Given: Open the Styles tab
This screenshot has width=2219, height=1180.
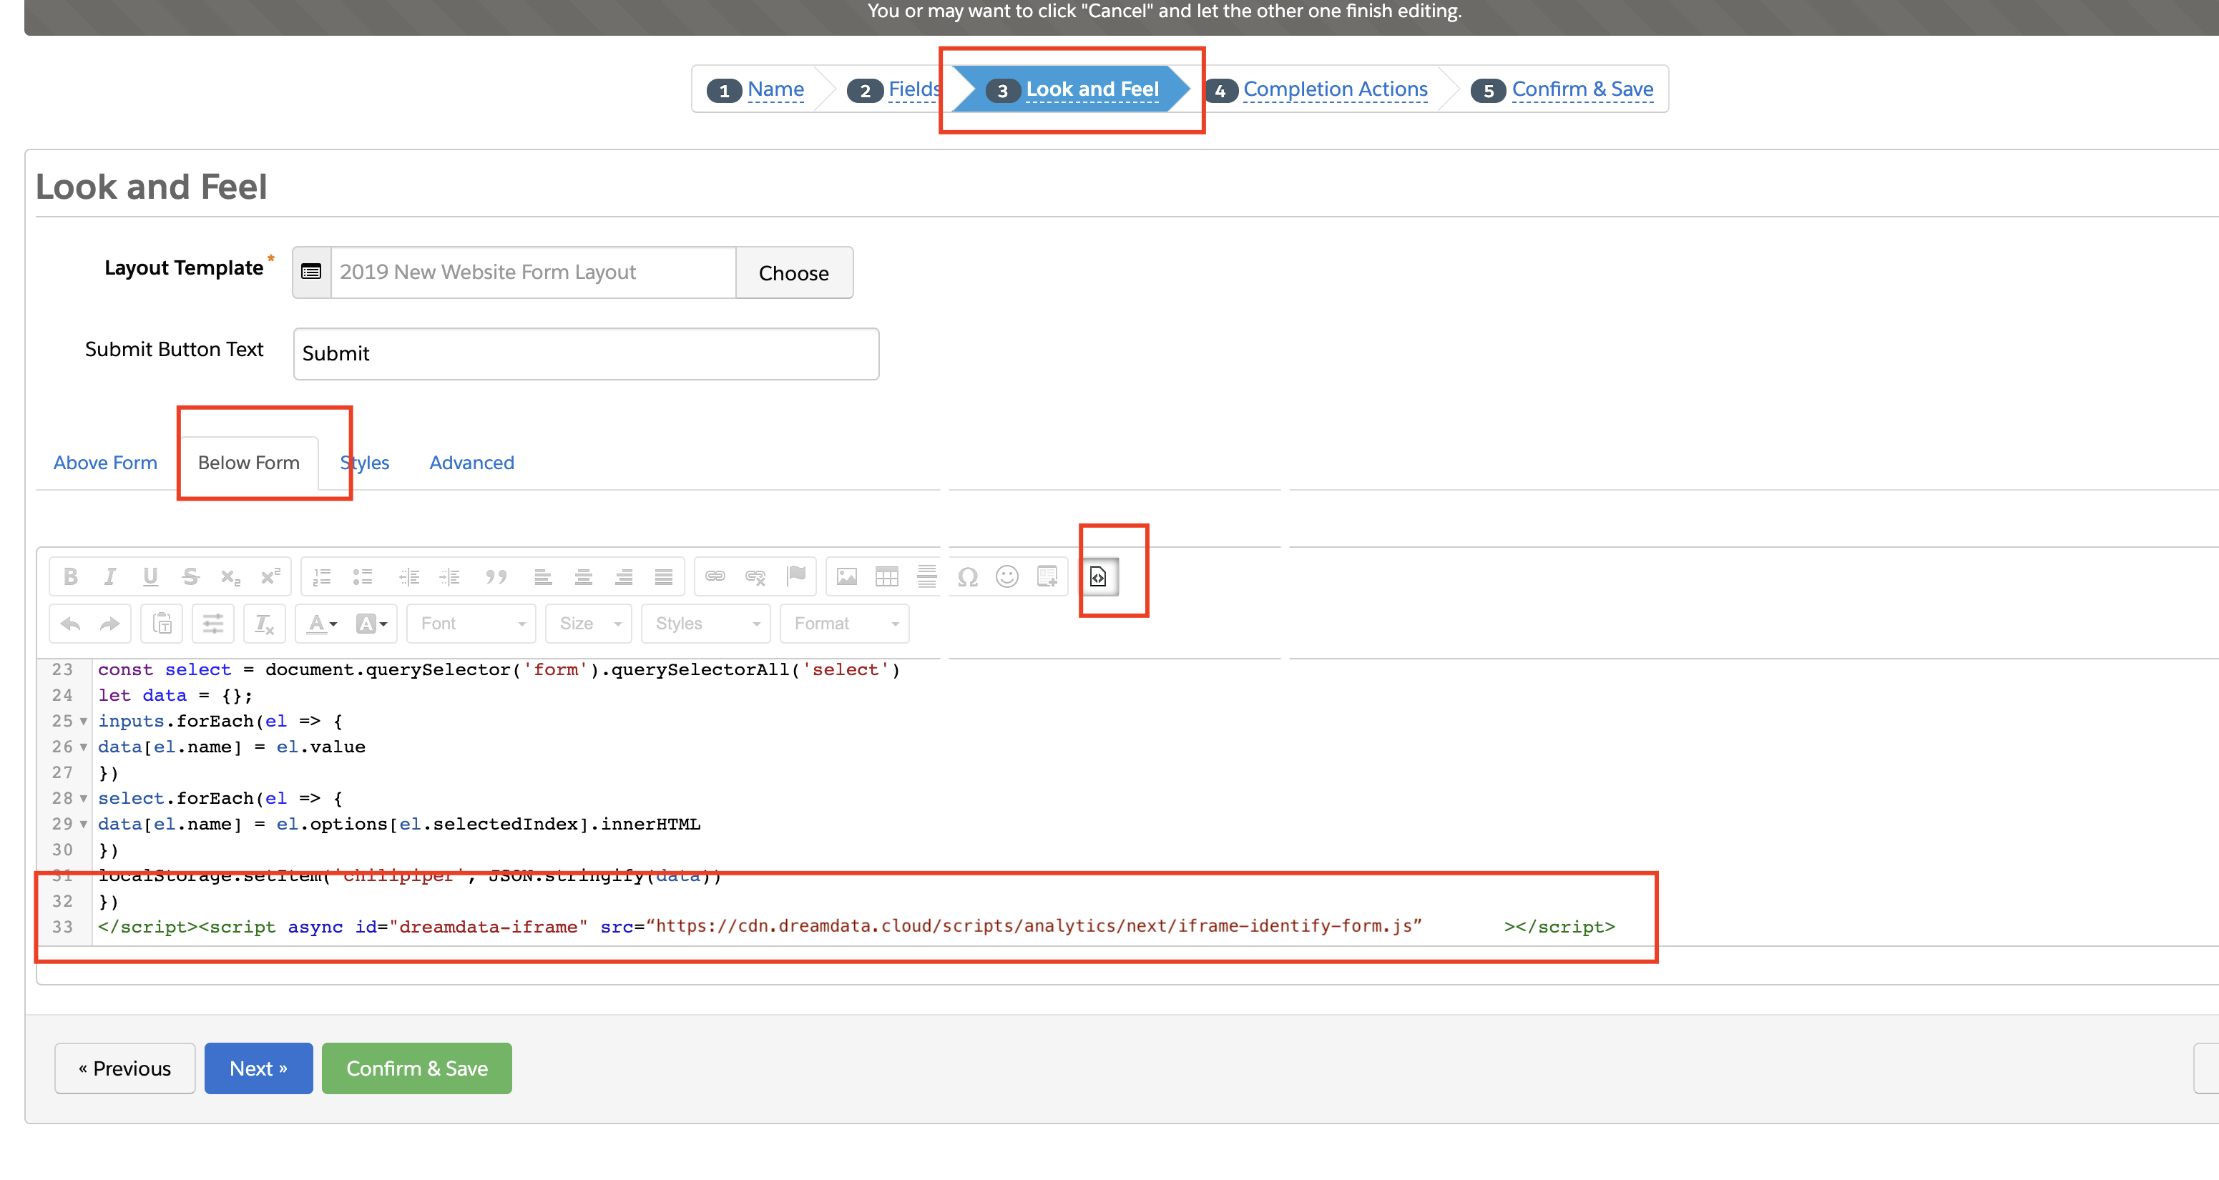Looking at the screenshot, I should pos(366,463).
